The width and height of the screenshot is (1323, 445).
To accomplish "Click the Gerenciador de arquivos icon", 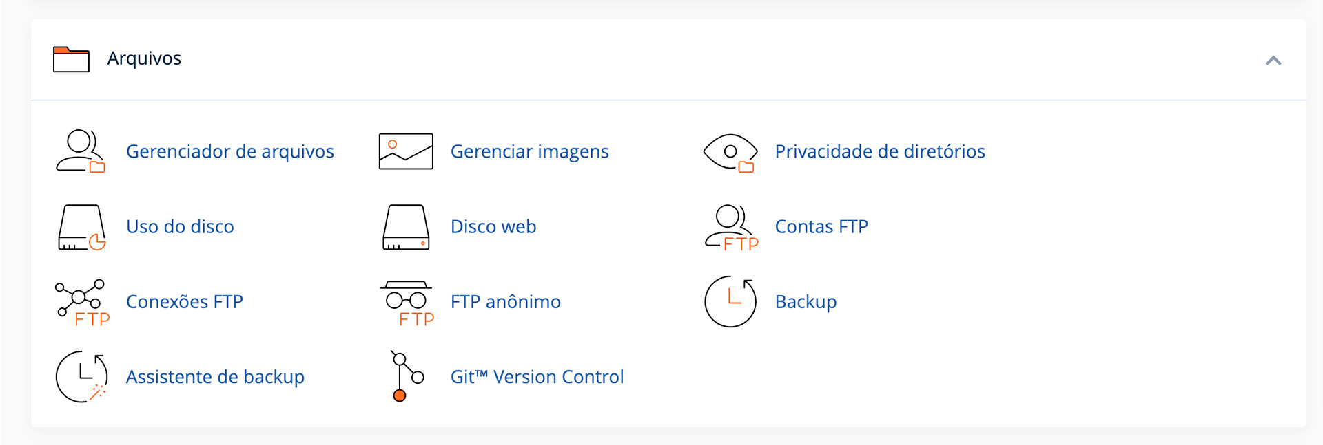I will [x=81, y=151].
